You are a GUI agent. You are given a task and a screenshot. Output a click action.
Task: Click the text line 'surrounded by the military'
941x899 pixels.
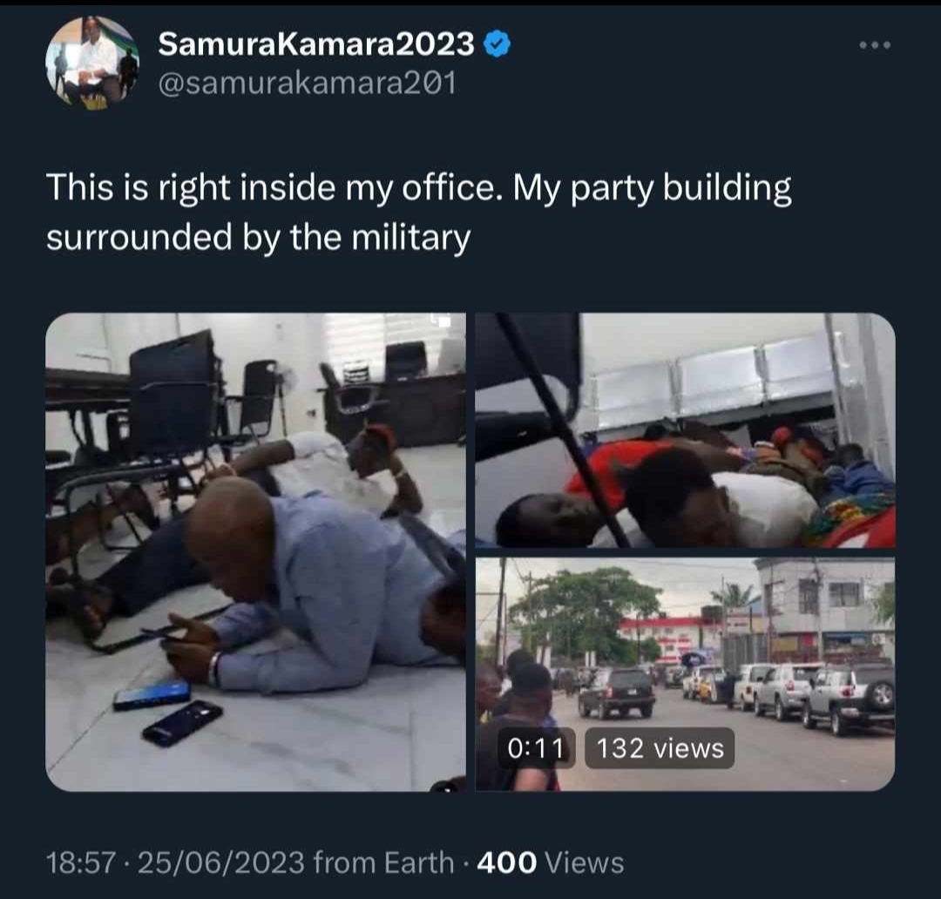click(x=258, y=237)
